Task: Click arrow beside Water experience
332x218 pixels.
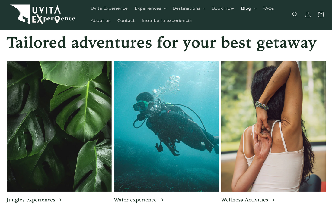Action: tap(161, 200)
